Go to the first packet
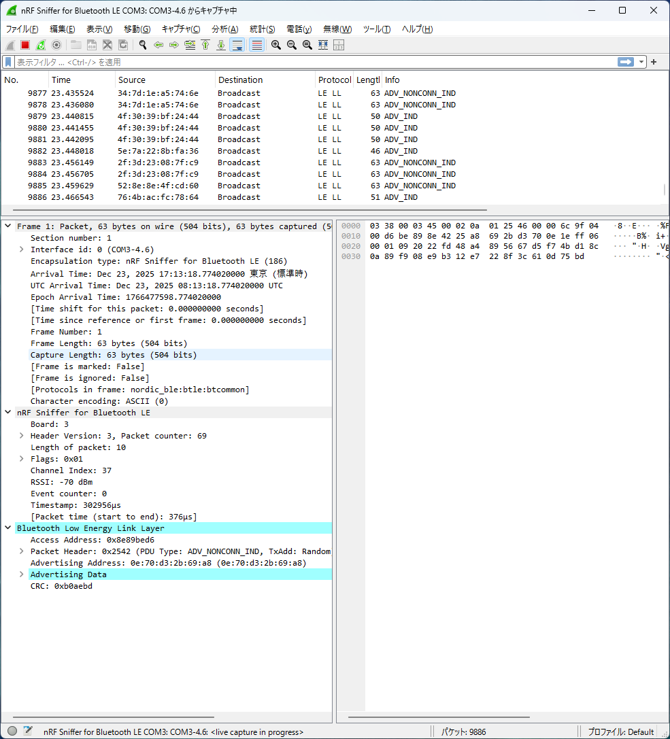670x739 pixels. [x=205, y=45]
